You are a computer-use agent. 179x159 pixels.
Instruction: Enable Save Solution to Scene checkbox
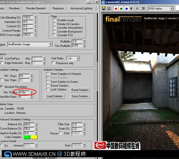(48, 82)
